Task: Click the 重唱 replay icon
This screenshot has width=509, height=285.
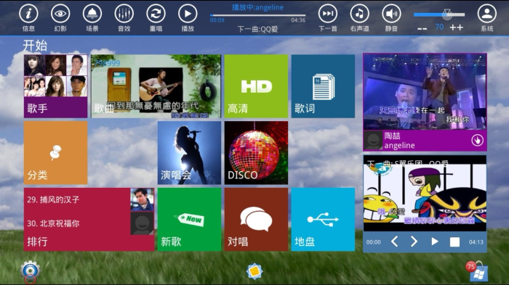Action: click(x=156, y=14)
